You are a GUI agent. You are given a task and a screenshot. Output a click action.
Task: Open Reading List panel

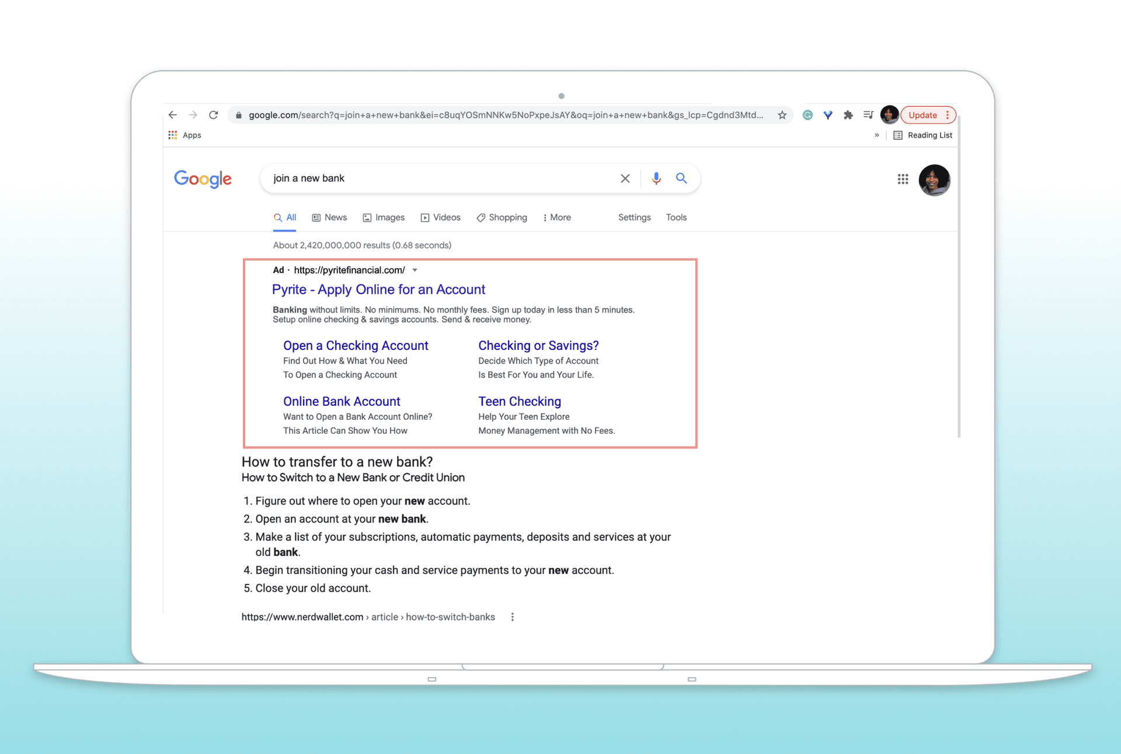[923, 135]
